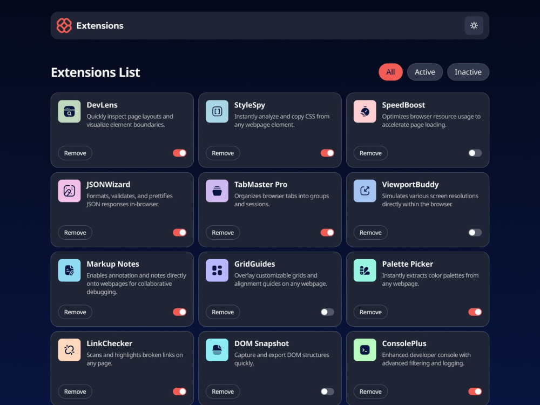Click the GridGuides extension icon
The height and width of the screenshot is (405, 540).
tap(217, 271)
